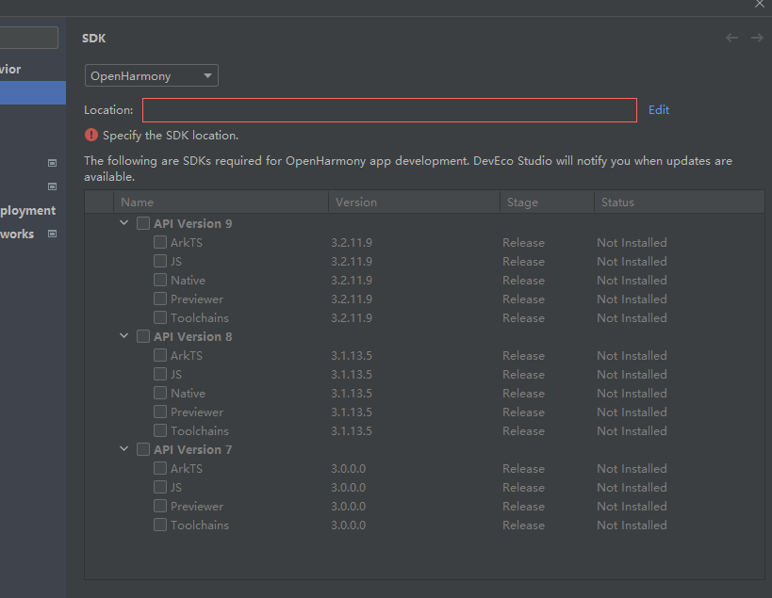Click the project-scope icon beside Languages & Frameworks
Image resolution: width=772 pixels, height=598 pixels.
coord(53,234)
